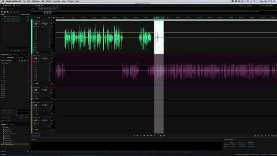Switch to Track Effects in Effects Rack
277x156 pixels.
[20, 58]
